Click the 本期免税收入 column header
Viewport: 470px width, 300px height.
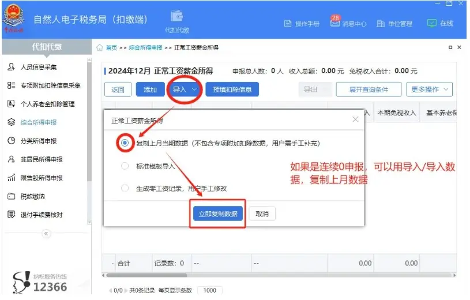click(397, 113)
